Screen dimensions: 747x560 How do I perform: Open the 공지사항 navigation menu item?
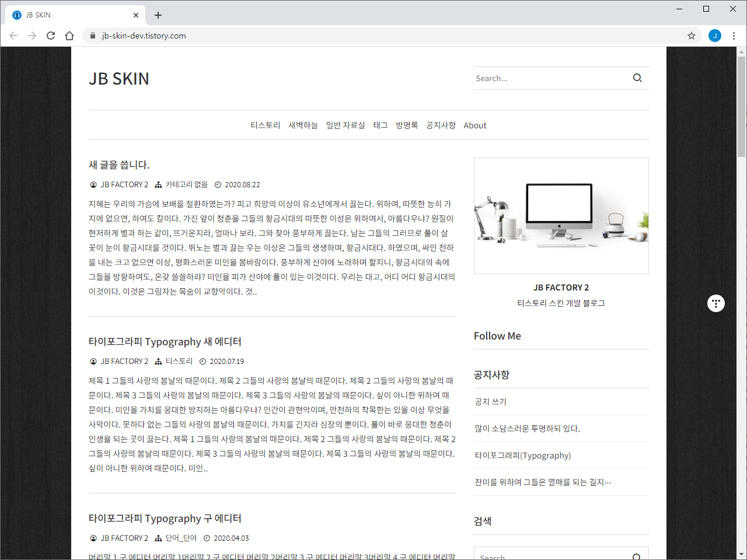coord(441,125)
